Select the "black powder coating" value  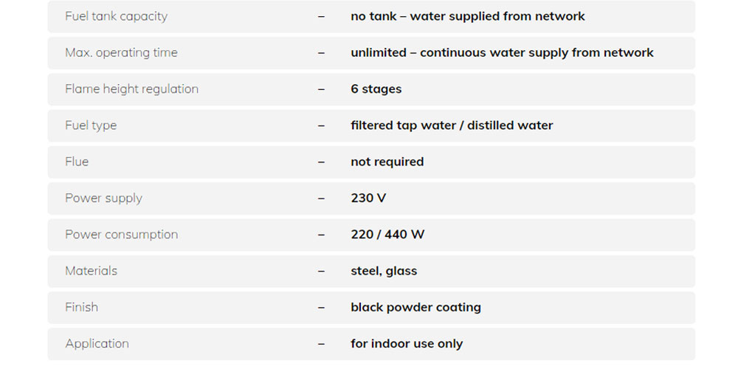[x=415, y=307]
